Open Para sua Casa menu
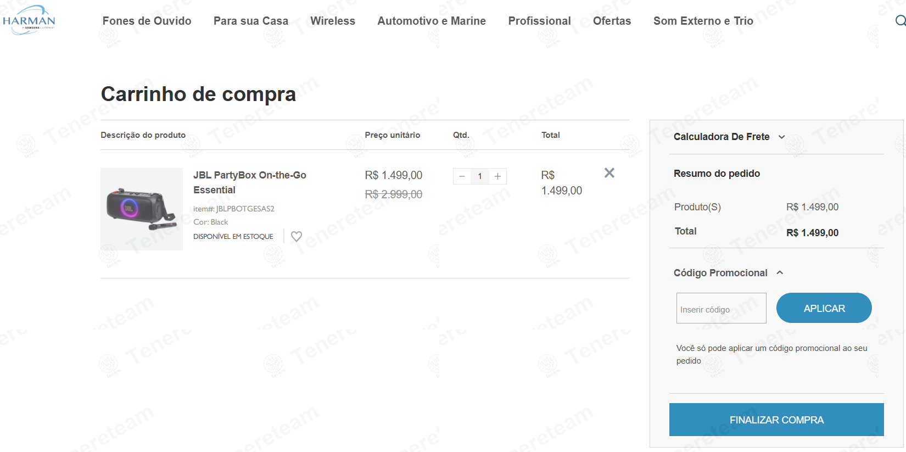 point(250,21)
